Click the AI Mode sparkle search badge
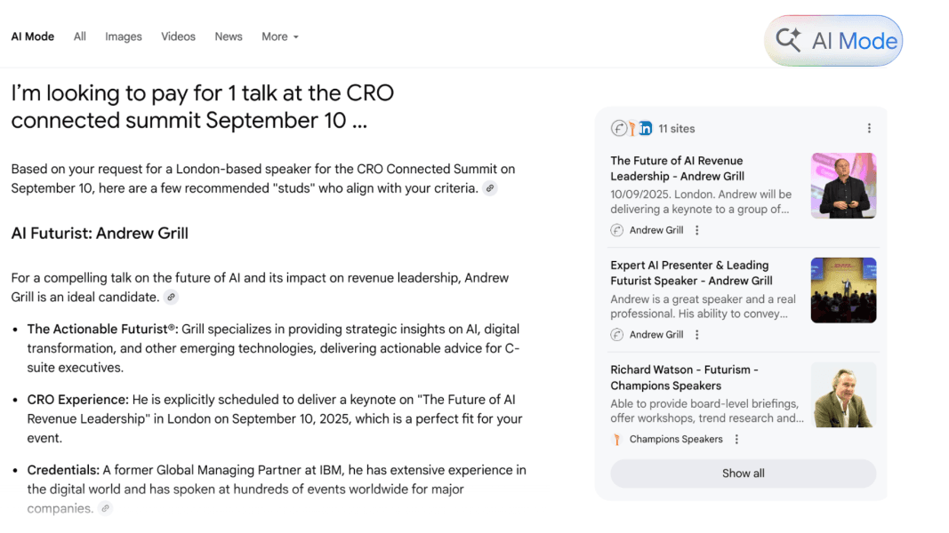Screen dimensions: 949x533 click(x=833, y=40)
